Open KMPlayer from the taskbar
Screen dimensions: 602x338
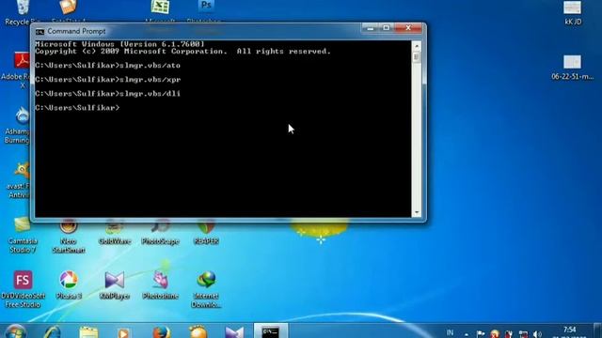click(234, 332)
